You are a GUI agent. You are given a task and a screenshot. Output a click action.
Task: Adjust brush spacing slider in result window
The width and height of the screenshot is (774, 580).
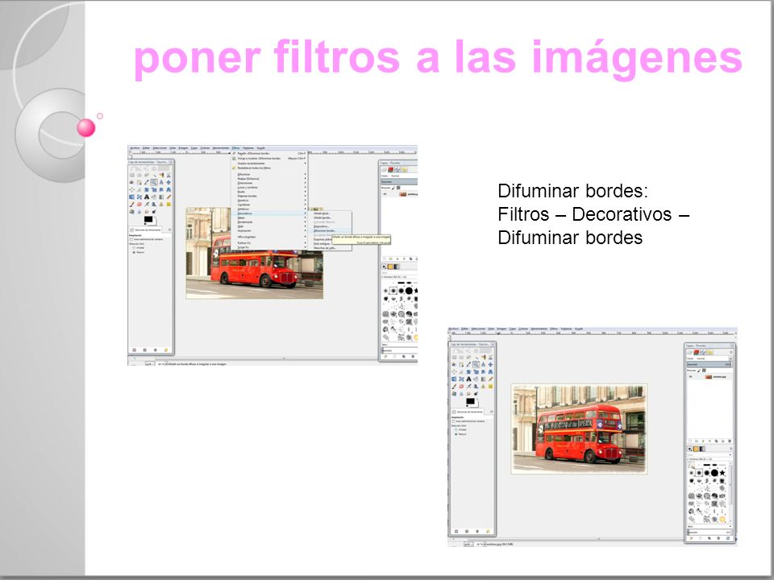pyautogui.click(x=709, y=532)
